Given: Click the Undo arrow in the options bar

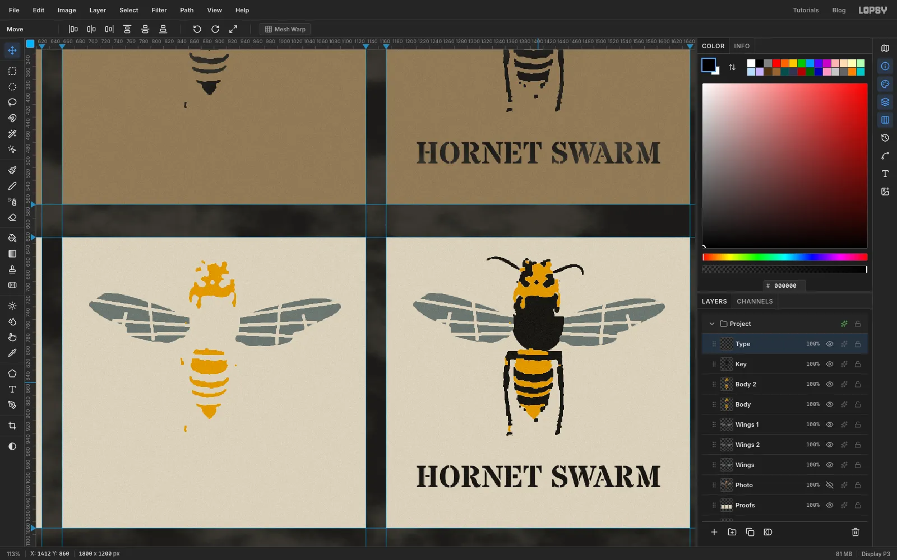Looking at the screenshot, I should [x=197, y=29].
